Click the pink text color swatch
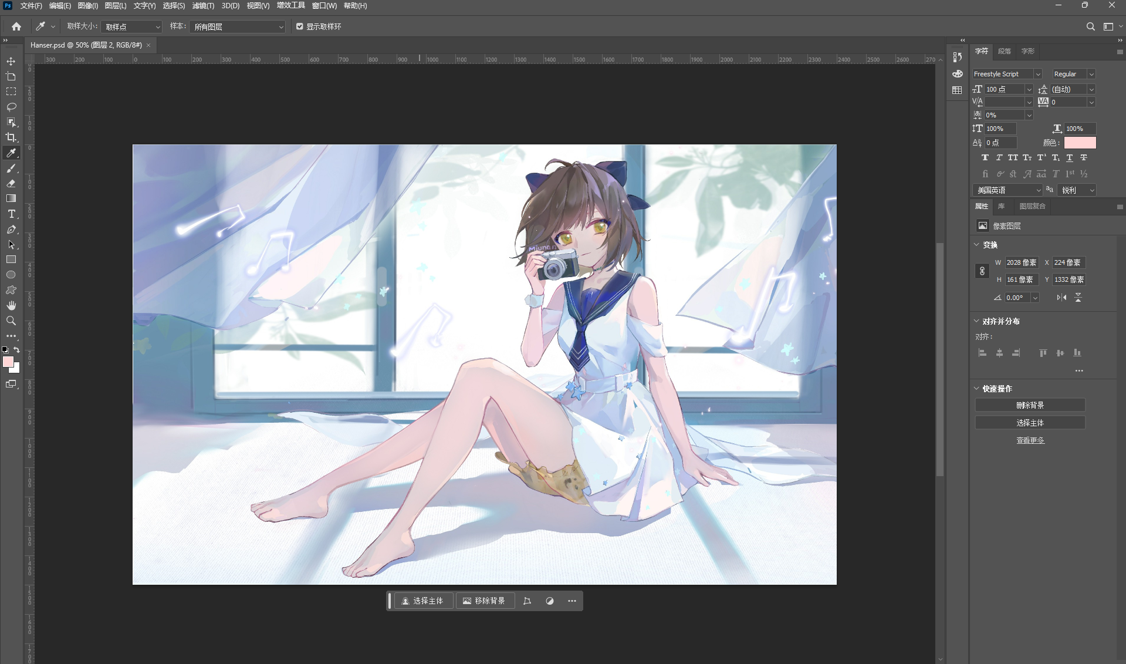Viewport: 1126px width, 664px height. click(1080, 143)
